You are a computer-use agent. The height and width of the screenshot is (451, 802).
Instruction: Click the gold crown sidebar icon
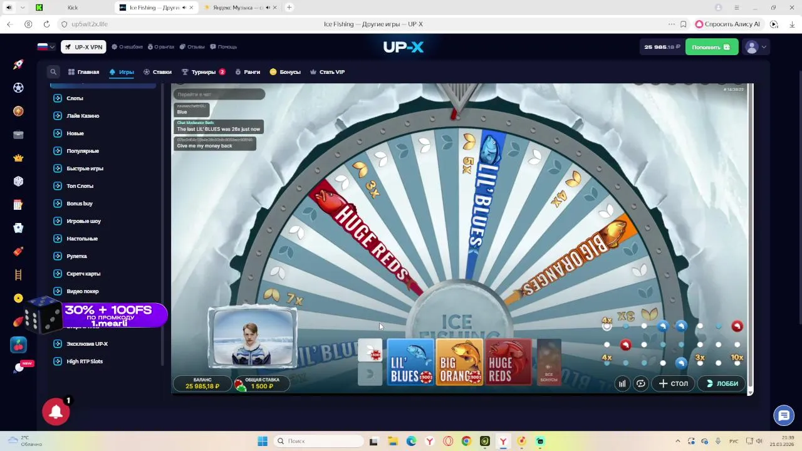coord(18,158)
